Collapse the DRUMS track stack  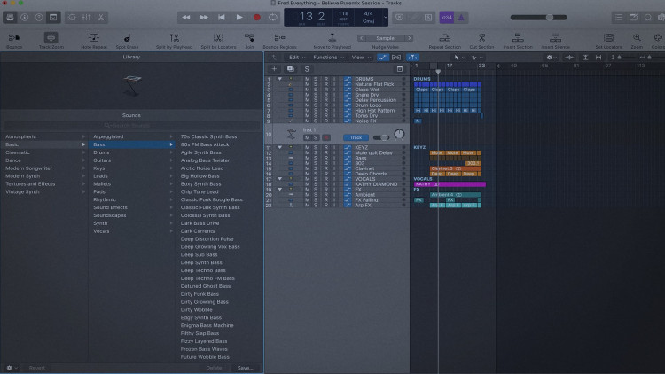pyautogui.click(x=279, y=79)
